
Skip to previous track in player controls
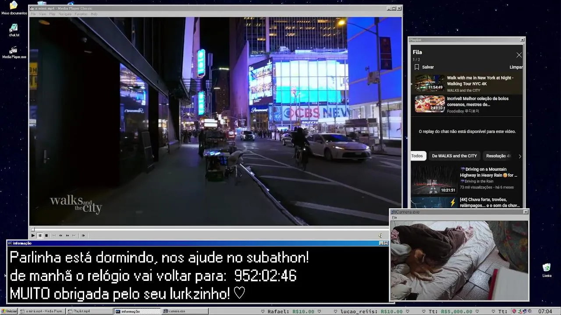54,235
